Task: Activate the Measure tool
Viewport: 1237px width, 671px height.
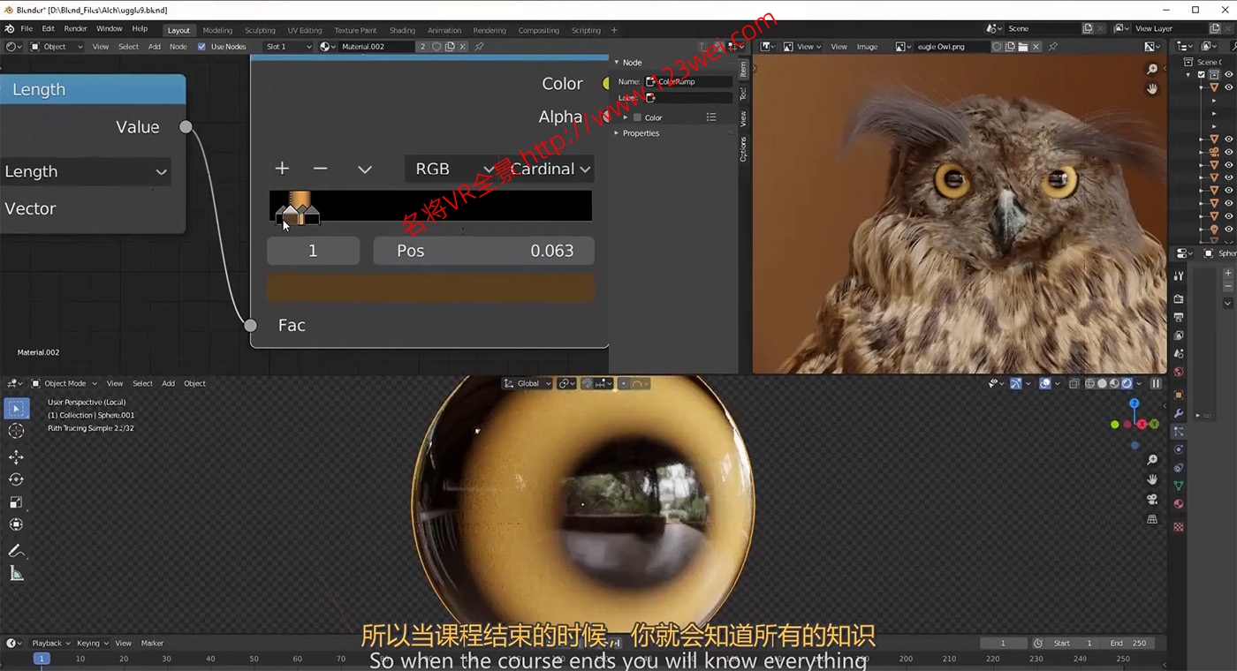Action: [x=16, y=572]
